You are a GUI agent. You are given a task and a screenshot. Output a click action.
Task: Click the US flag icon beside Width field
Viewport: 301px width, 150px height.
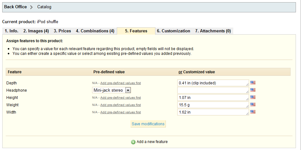pyautogui.click(x=253, y=112)
